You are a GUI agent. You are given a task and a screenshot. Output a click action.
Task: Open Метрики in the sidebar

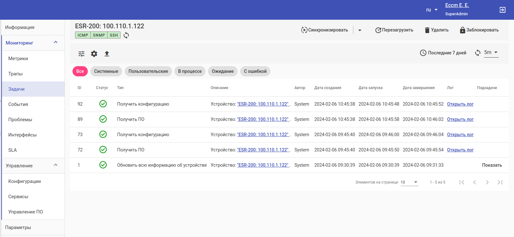[18, 59]
